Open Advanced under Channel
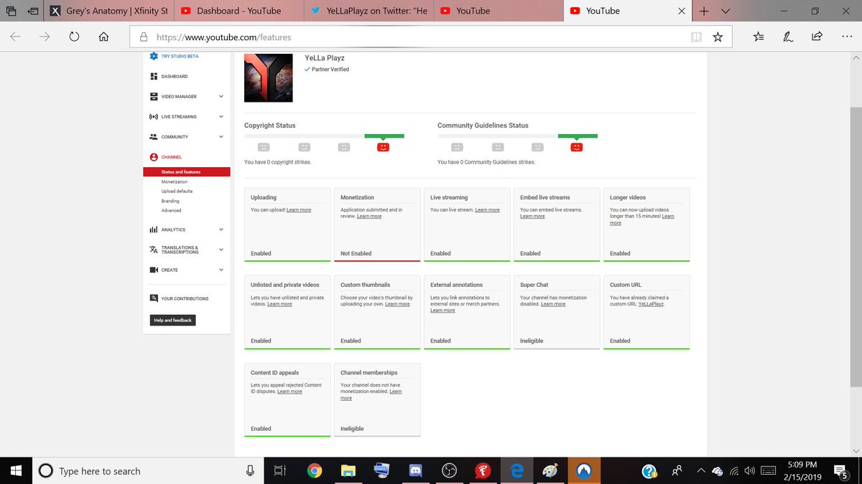This screenshot has height=484, width=862. (x=171, y=210)
